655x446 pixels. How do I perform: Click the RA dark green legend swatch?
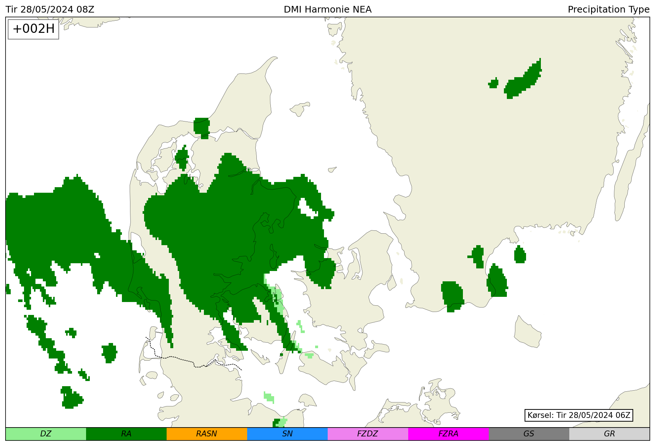pos(126,434)
